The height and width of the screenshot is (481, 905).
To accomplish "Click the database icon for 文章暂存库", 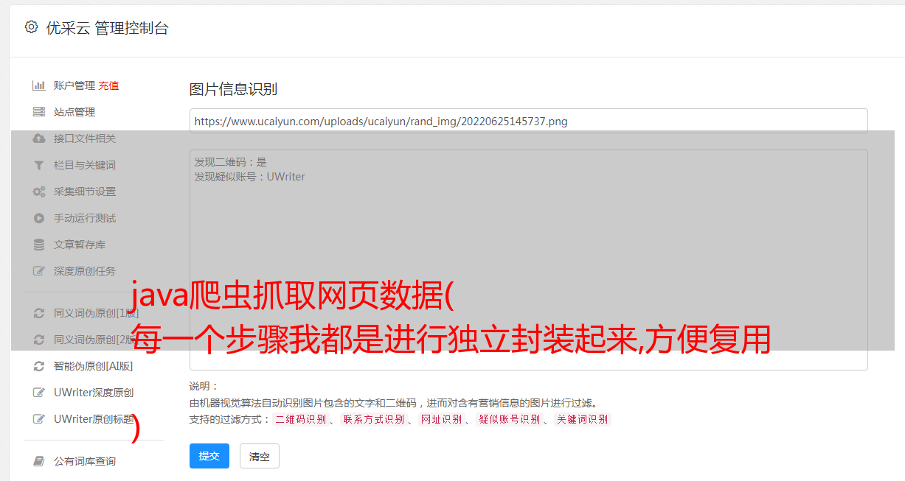I will [39, 245].
